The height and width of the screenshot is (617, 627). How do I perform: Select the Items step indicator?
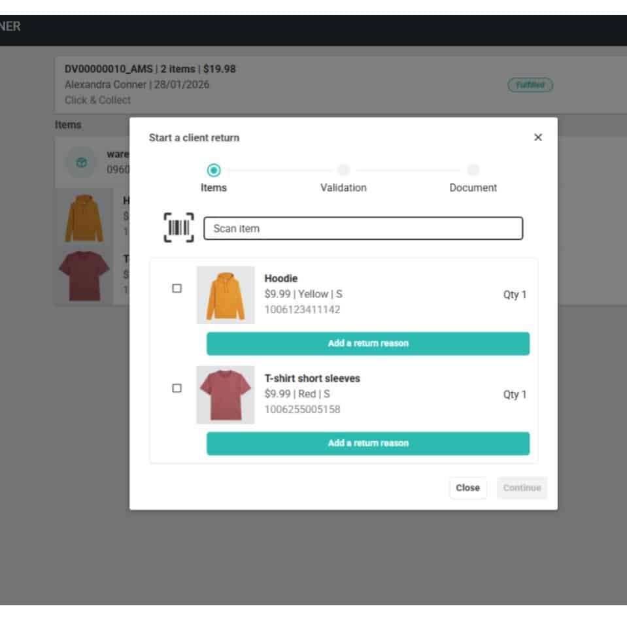click(213, 171)
